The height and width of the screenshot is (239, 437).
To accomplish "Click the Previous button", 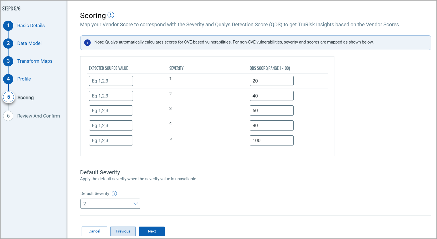I will (x=123, y=231).
